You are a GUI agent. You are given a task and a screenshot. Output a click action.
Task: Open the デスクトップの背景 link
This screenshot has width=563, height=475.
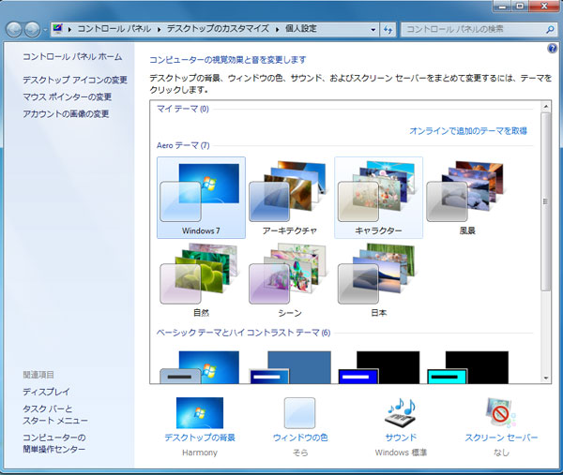click(x=200, y=438)
